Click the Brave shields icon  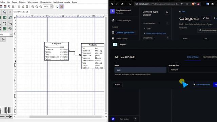pos(193,4)
